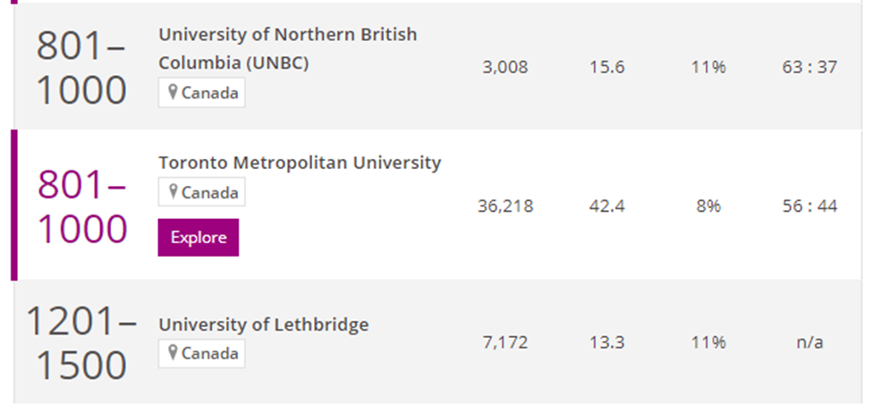This screenshot has height=413, width=872.
Task: Click Canada location tag under Toronto Metropolitan
Action: click(x=202, y=192)
